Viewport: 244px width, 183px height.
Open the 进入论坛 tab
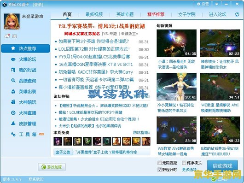218,14
